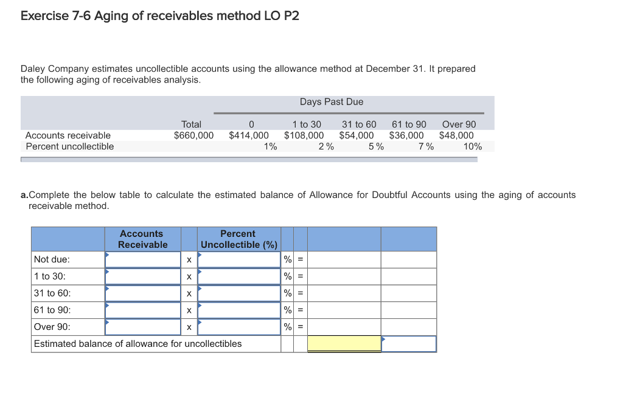
Task: Click the Over 90 Accounts Receivable box
Action: coord(142,327)
